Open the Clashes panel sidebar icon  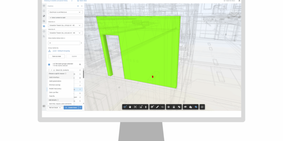click(x=44, y=26)
